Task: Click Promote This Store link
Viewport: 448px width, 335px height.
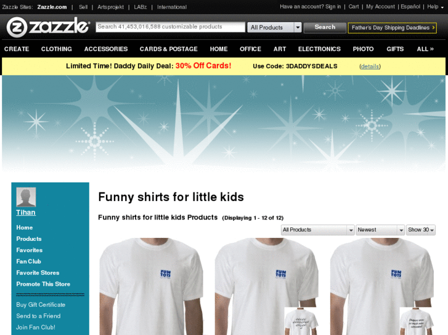Action: click(43, 284)
